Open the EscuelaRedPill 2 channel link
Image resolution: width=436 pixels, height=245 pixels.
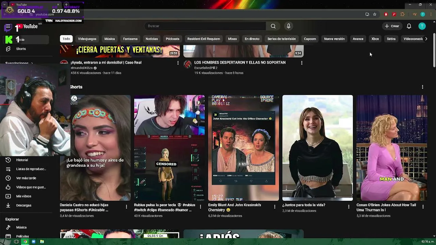(x=206, y=68)
